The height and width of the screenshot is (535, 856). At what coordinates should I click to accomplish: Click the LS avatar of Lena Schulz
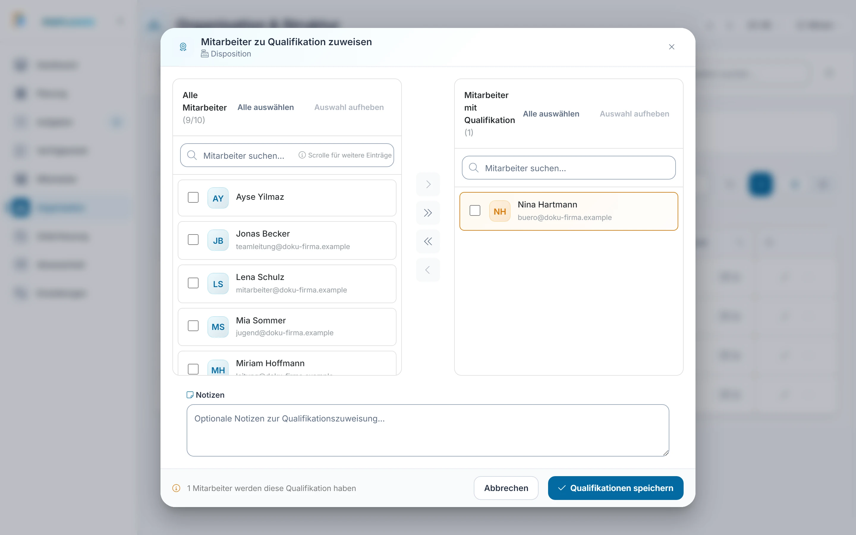(x=218, y=284)
